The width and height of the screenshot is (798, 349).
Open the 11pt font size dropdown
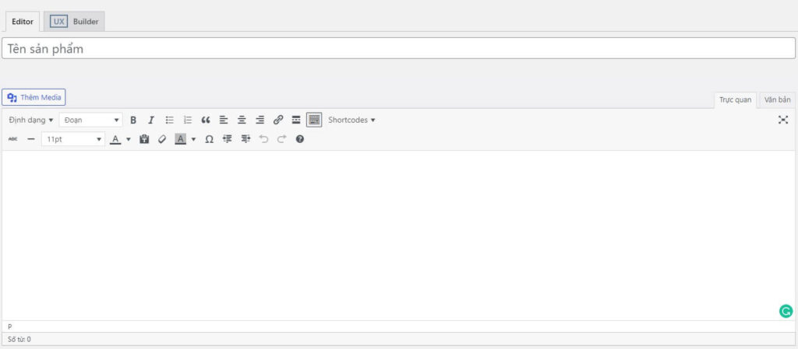pyautogui.click(x=72, y=139)
